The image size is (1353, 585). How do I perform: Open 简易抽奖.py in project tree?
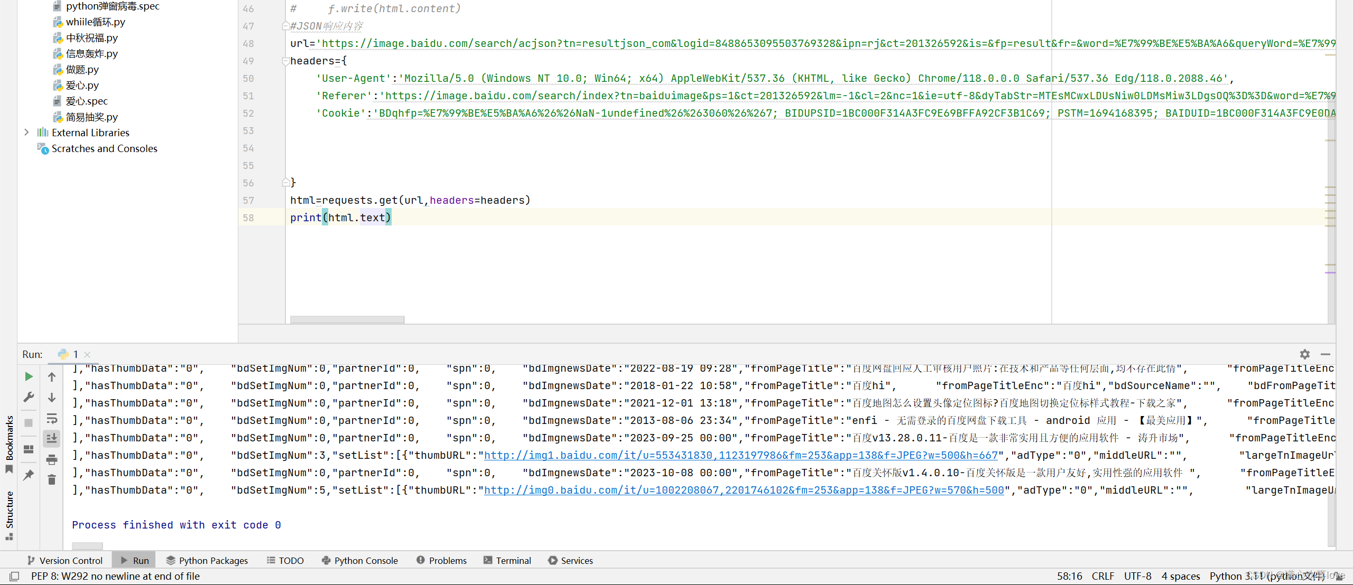pyautogui.click(x=91, y=117)
